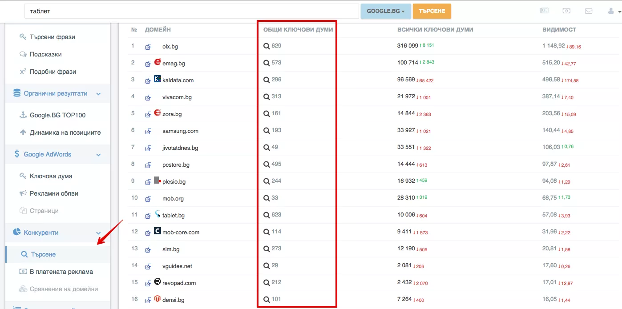This screenshot has height=309, width=622.
Task: Open external link icon for olx.bg
Action: (x=148, y=47)
